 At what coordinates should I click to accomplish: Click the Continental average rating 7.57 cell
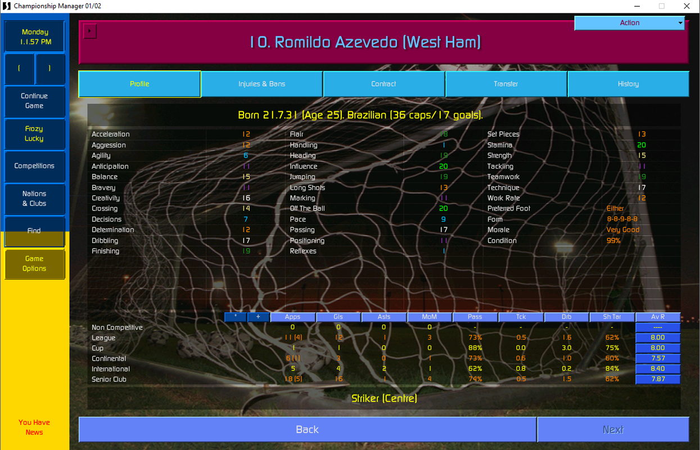click(x=658, y=358)
